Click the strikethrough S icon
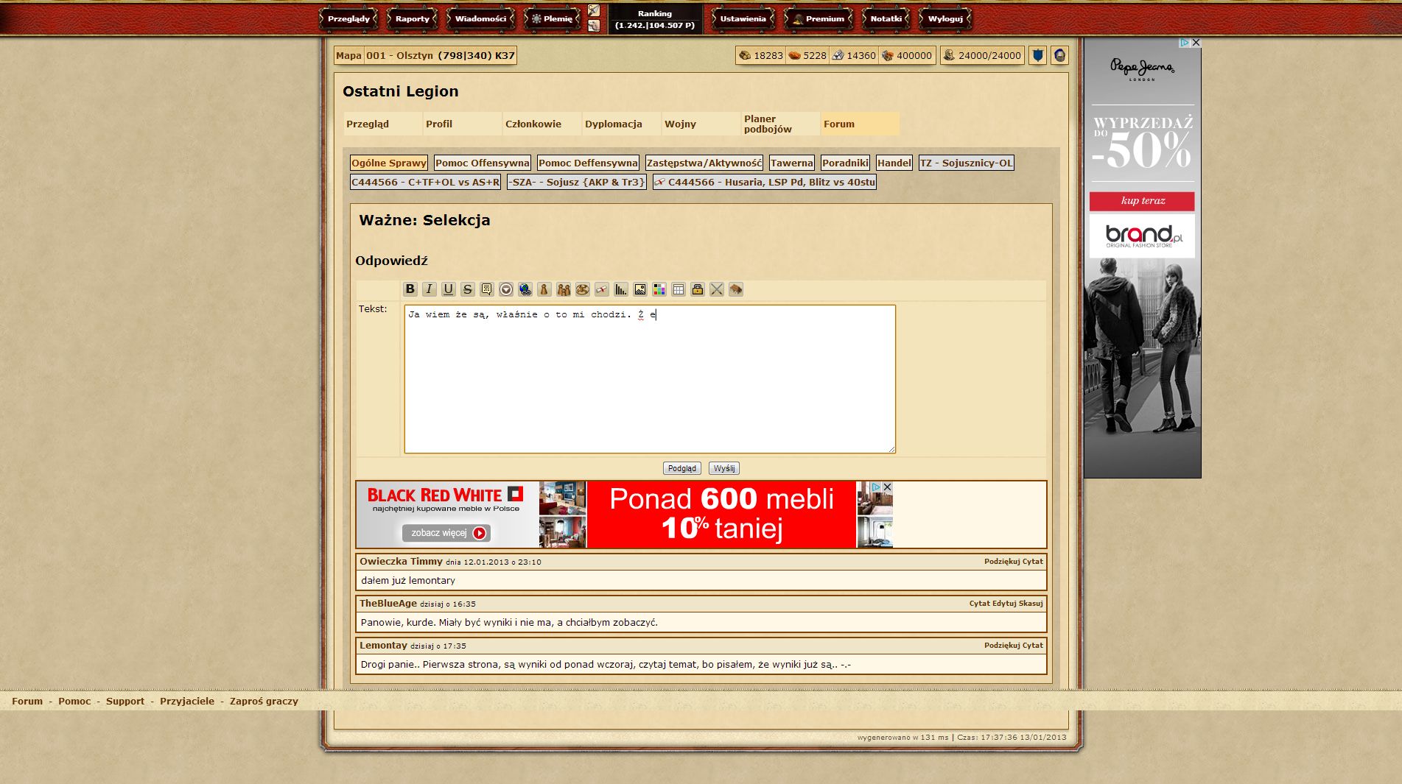 (468, 289)
